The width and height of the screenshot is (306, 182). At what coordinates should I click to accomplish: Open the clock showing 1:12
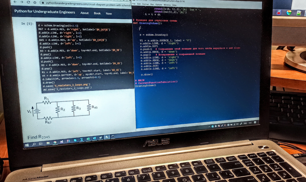click(x=250, y=123)
